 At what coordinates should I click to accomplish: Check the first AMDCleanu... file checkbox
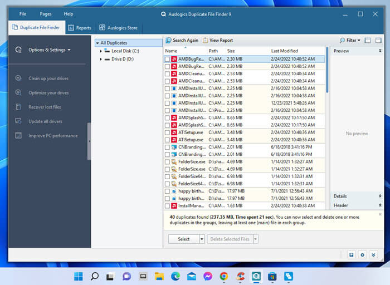[x=167, y=74]
